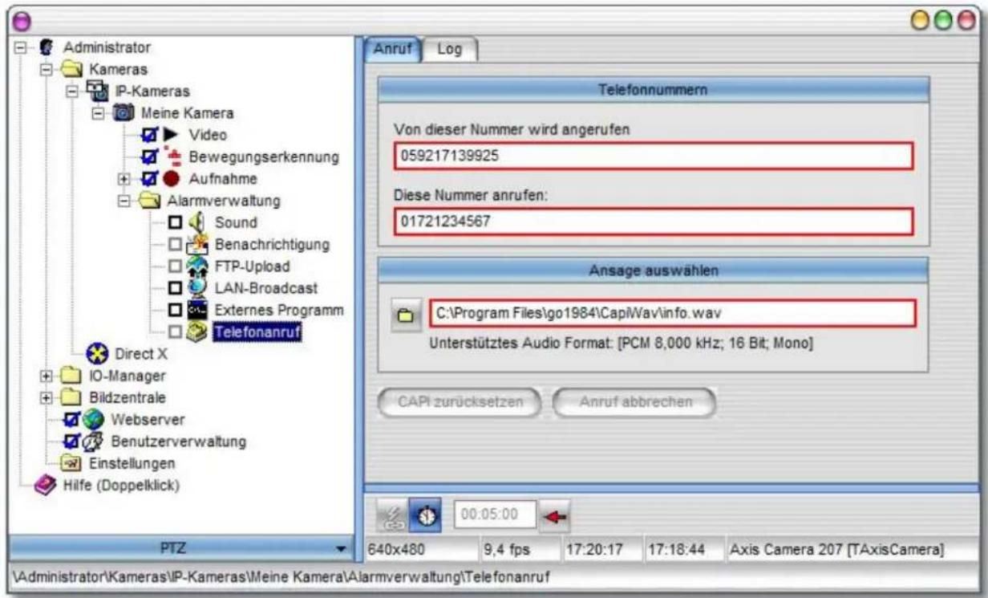Click the Benachrichtigung mail icon
Image resolution: width=988 pixels, height=598 pixels.
tap(198, 244)
